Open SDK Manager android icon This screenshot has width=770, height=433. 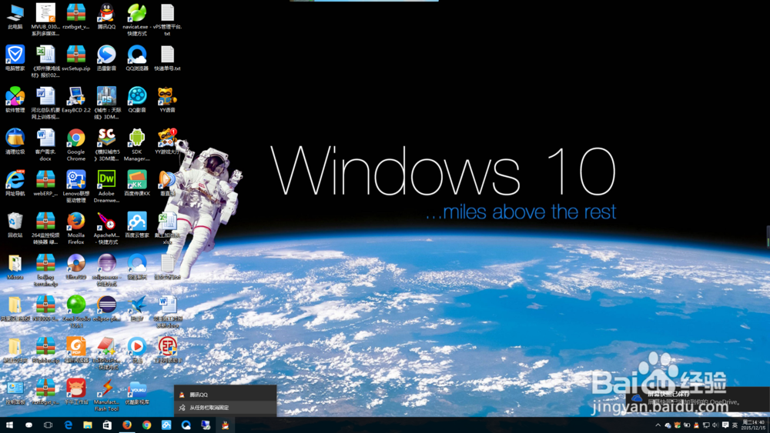[136, 145]
